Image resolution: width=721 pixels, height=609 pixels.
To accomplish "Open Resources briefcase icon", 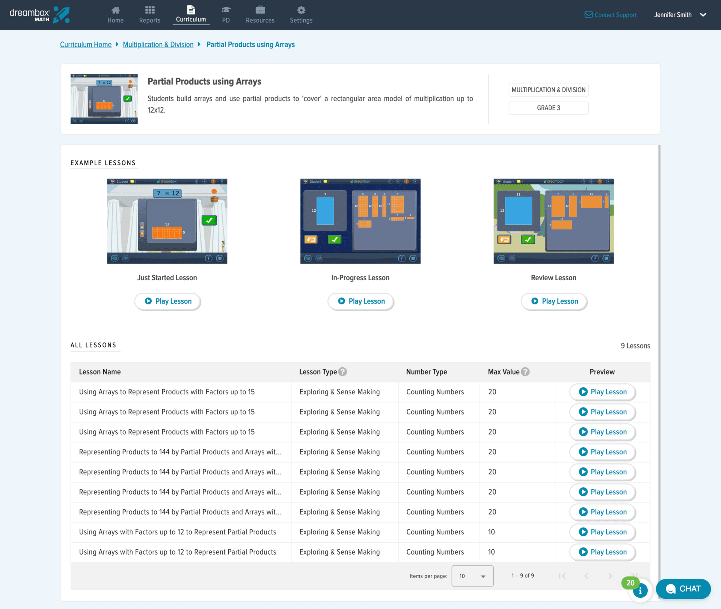I will click(x=260, y=11).
